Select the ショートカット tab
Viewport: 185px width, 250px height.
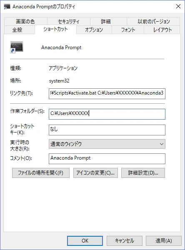[55, 29]
